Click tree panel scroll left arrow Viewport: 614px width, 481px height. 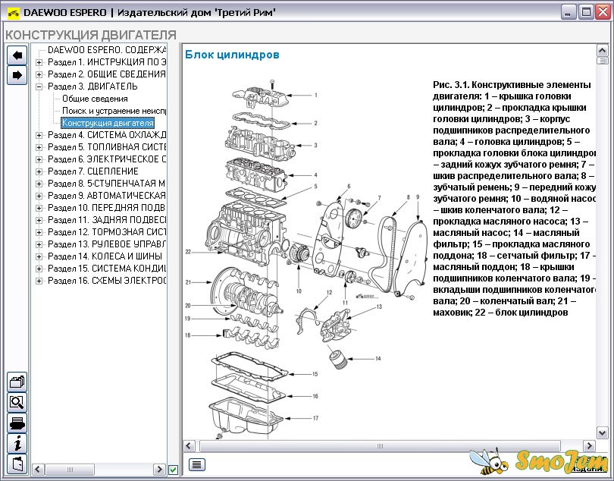[x=38, y=469]
